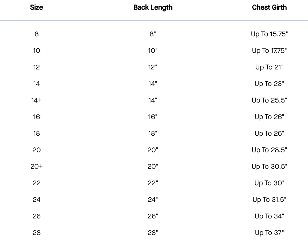Click the 26" back length value
This screenshot has height=243, width=308.
point(153,216)
